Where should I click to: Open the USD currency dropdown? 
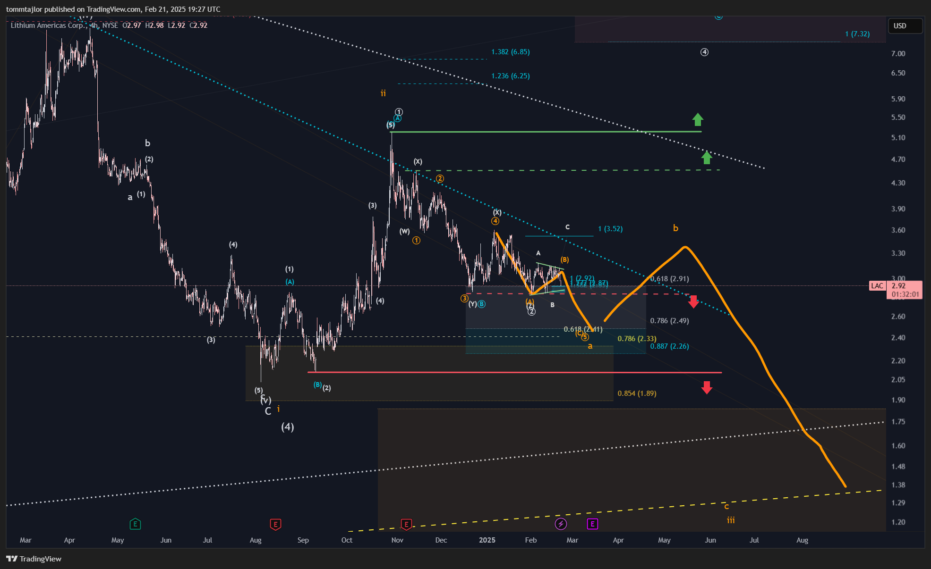click(905, 26)
